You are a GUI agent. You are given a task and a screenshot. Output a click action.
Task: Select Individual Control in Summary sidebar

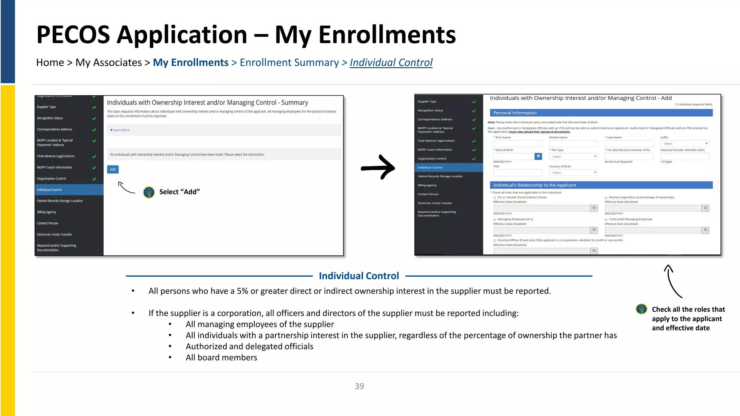(x=69, y=190)
